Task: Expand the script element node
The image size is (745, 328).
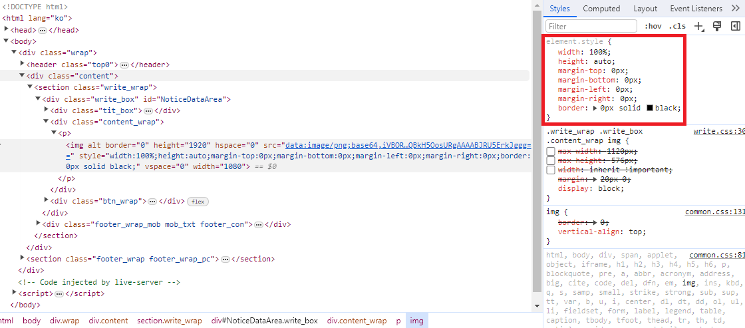Action: pyautogui.click(x=14, y=293)
